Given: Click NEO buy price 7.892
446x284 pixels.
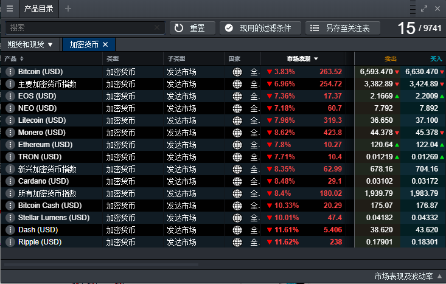Looking at the screenshot, I should pos(429,108).
